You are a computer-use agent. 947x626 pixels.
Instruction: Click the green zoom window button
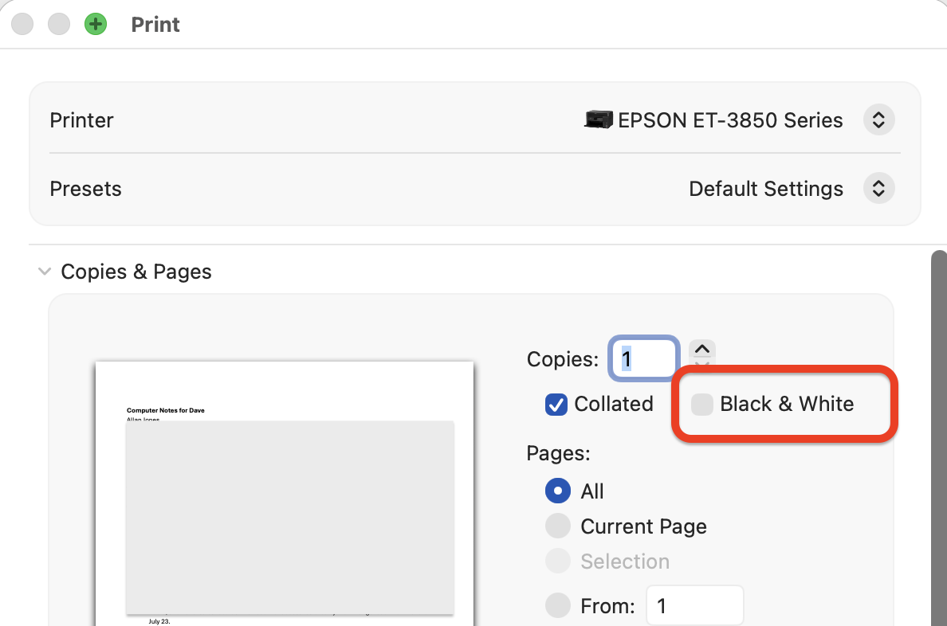click(96, 24)
